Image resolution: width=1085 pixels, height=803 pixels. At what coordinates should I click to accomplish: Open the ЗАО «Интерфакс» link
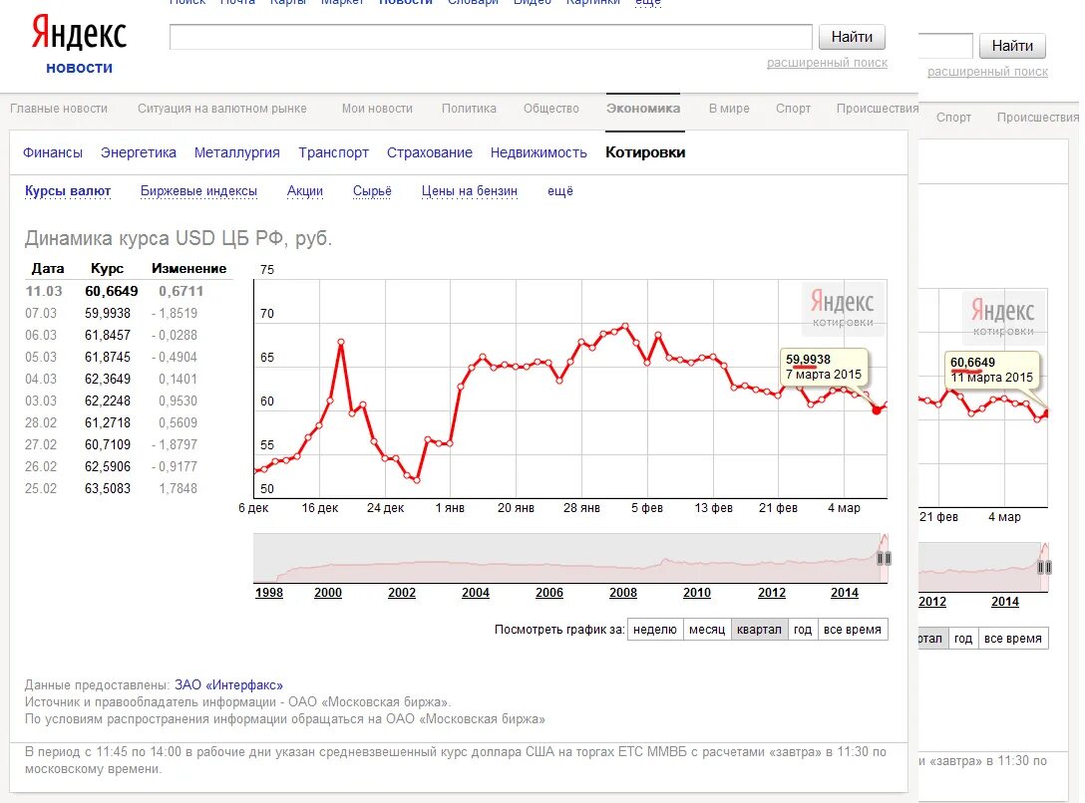[x=229, y=685]
